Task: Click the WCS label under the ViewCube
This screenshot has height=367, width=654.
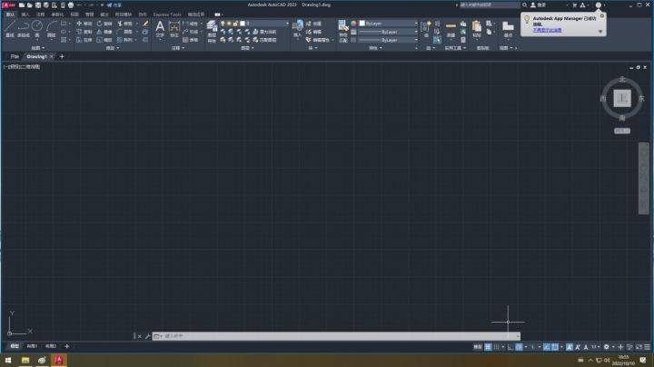Action: pyautogui.click(x=622, y=130)
